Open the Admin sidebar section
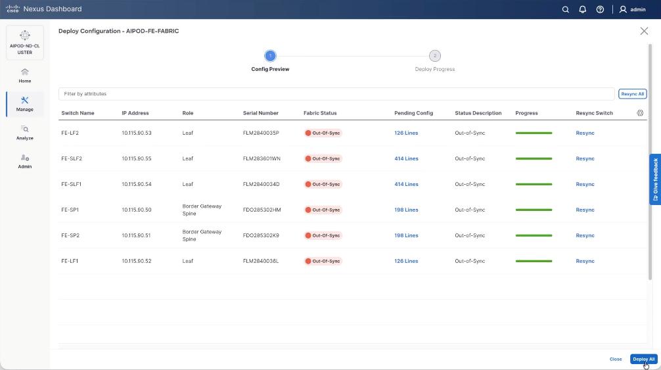Image resolution: width=661 pixels, height=370 pixels. coord(25,162)
